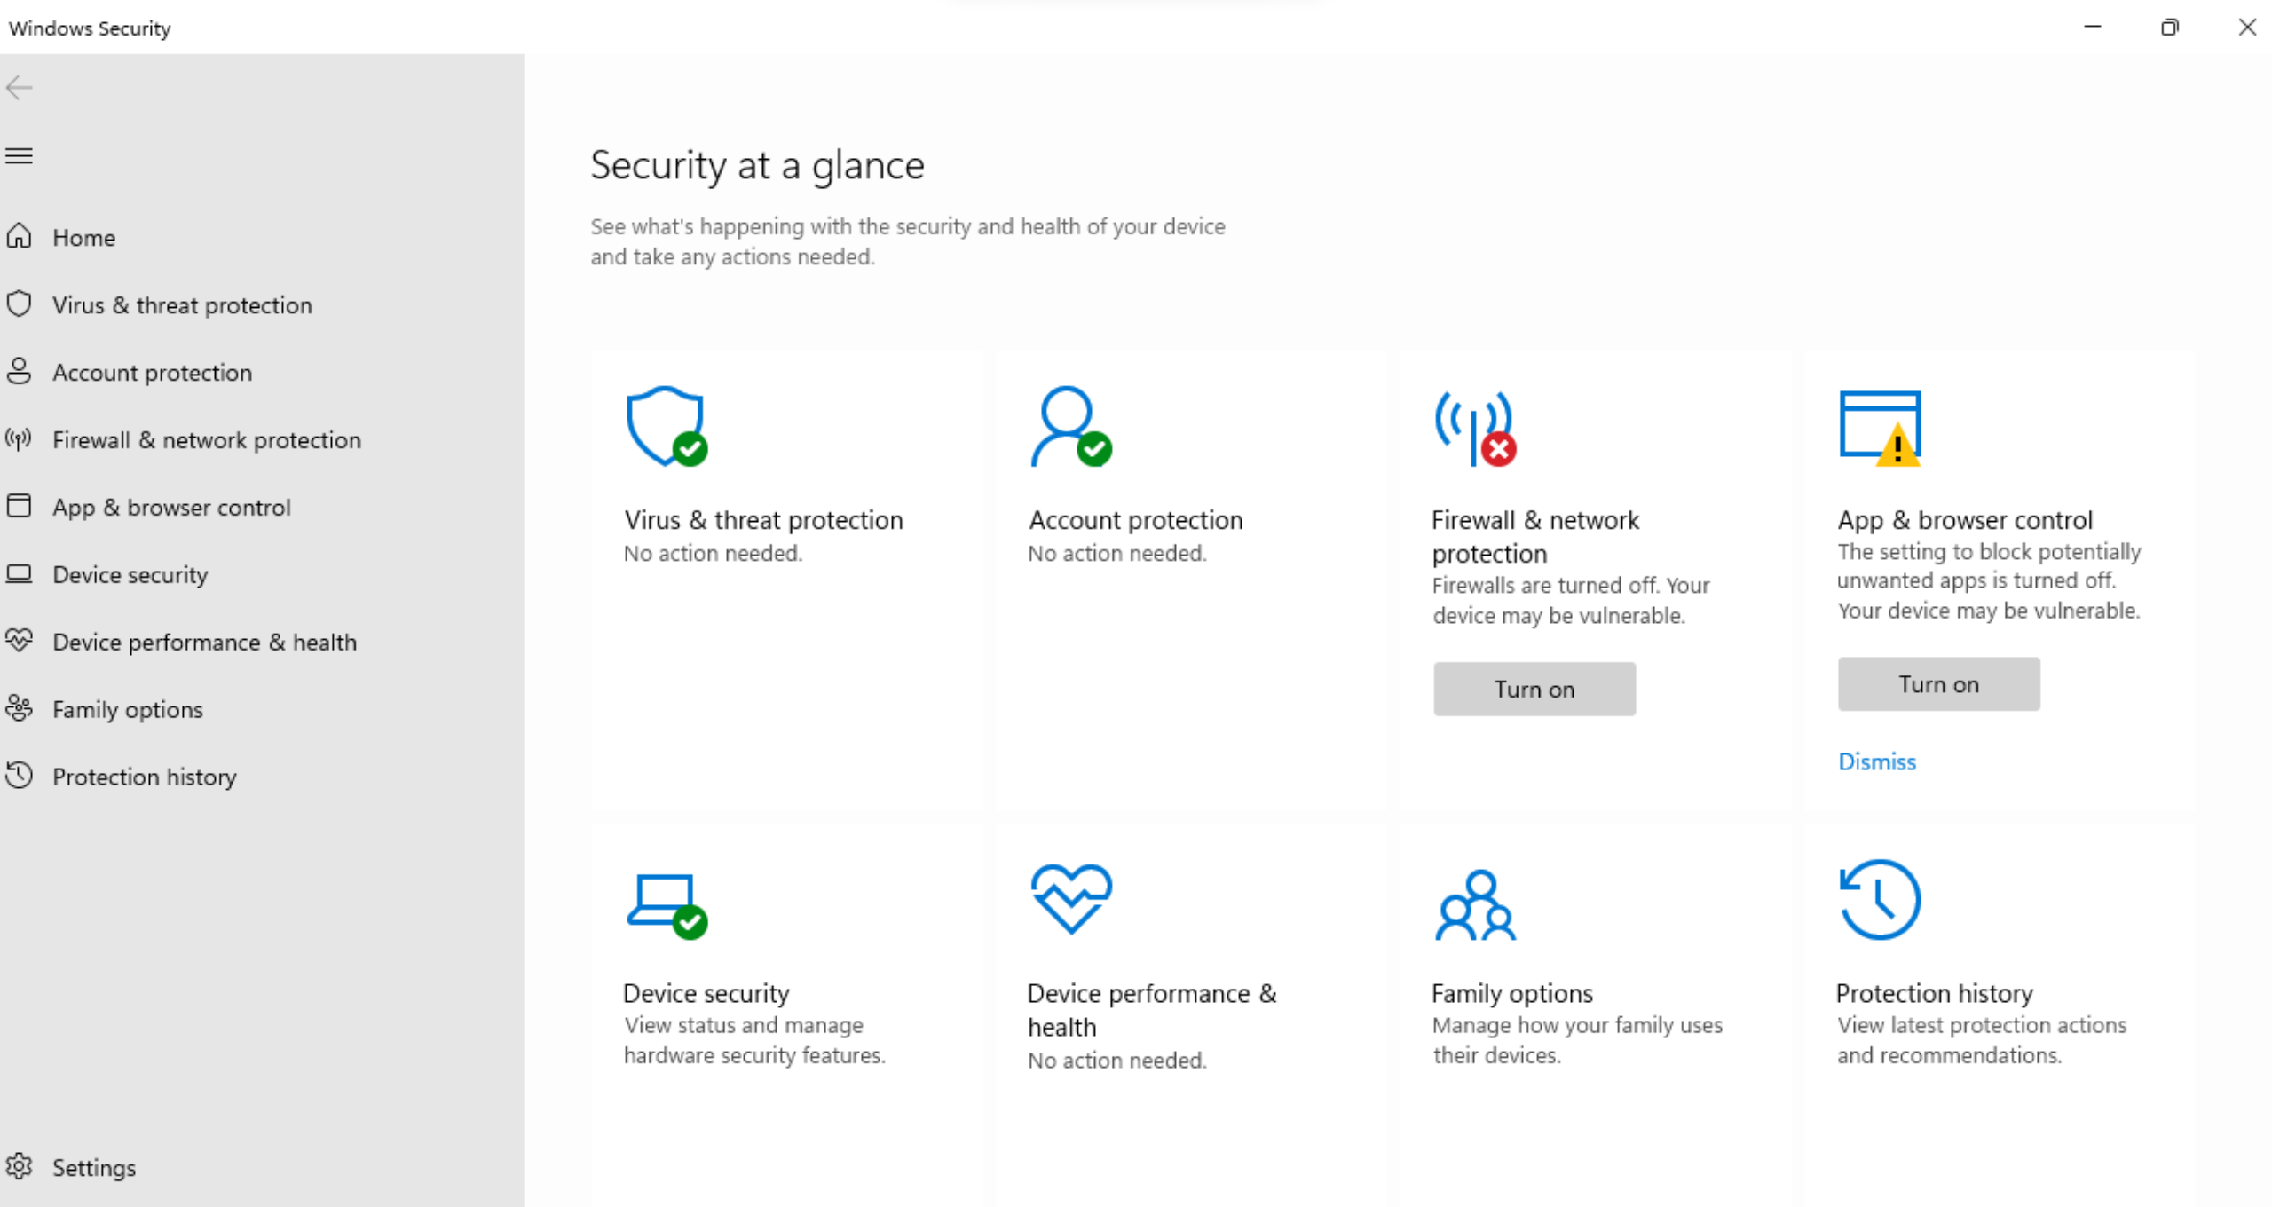
Task: Turn on App & browser control blocking
Action: (x=1938, y=683)
